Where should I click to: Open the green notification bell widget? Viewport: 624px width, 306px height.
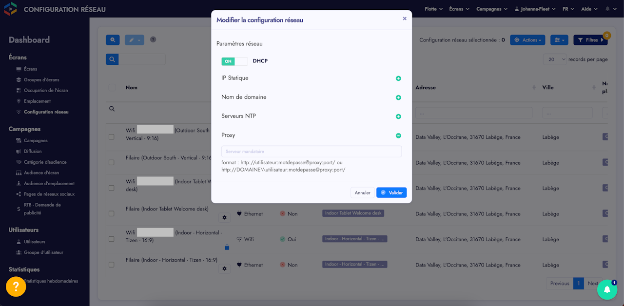(607, 289)
